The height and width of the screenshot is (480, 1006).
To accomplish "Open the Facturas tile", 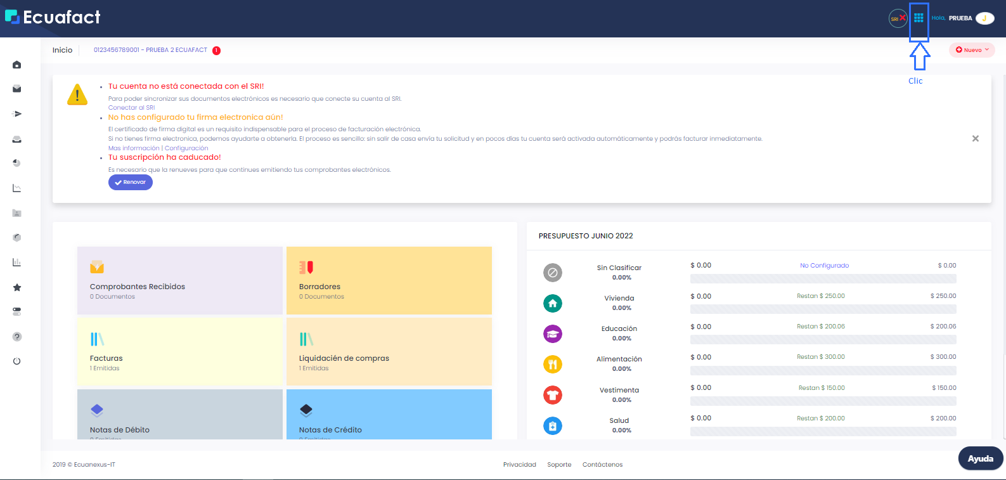I will tap(179, 351).
